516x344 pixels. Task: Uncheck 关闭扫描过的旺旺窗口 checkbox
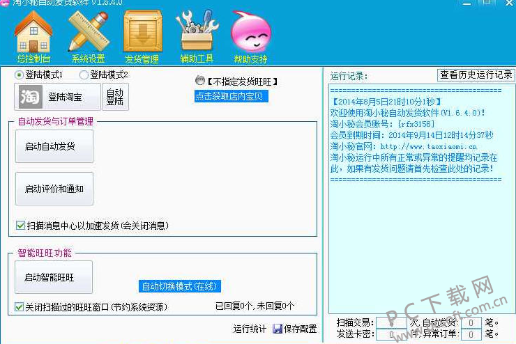click(19, 307)
